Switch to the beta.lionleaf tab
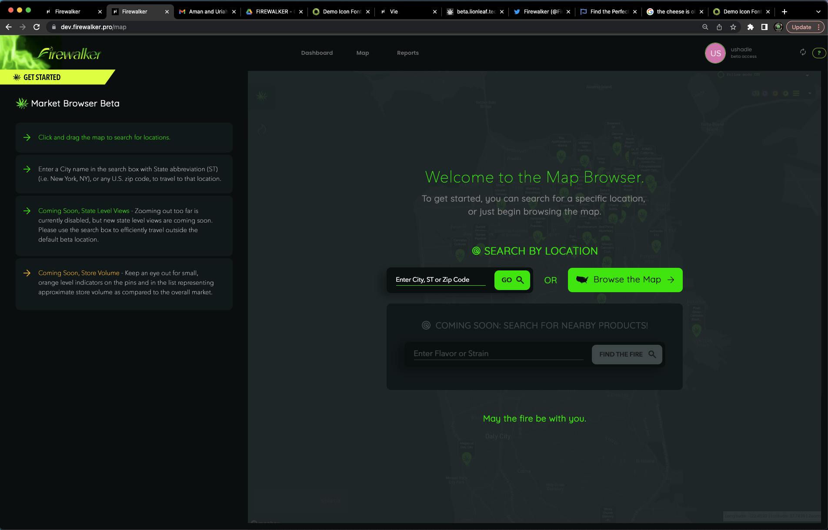The image size is (828, 530). [x=475, y=12]
